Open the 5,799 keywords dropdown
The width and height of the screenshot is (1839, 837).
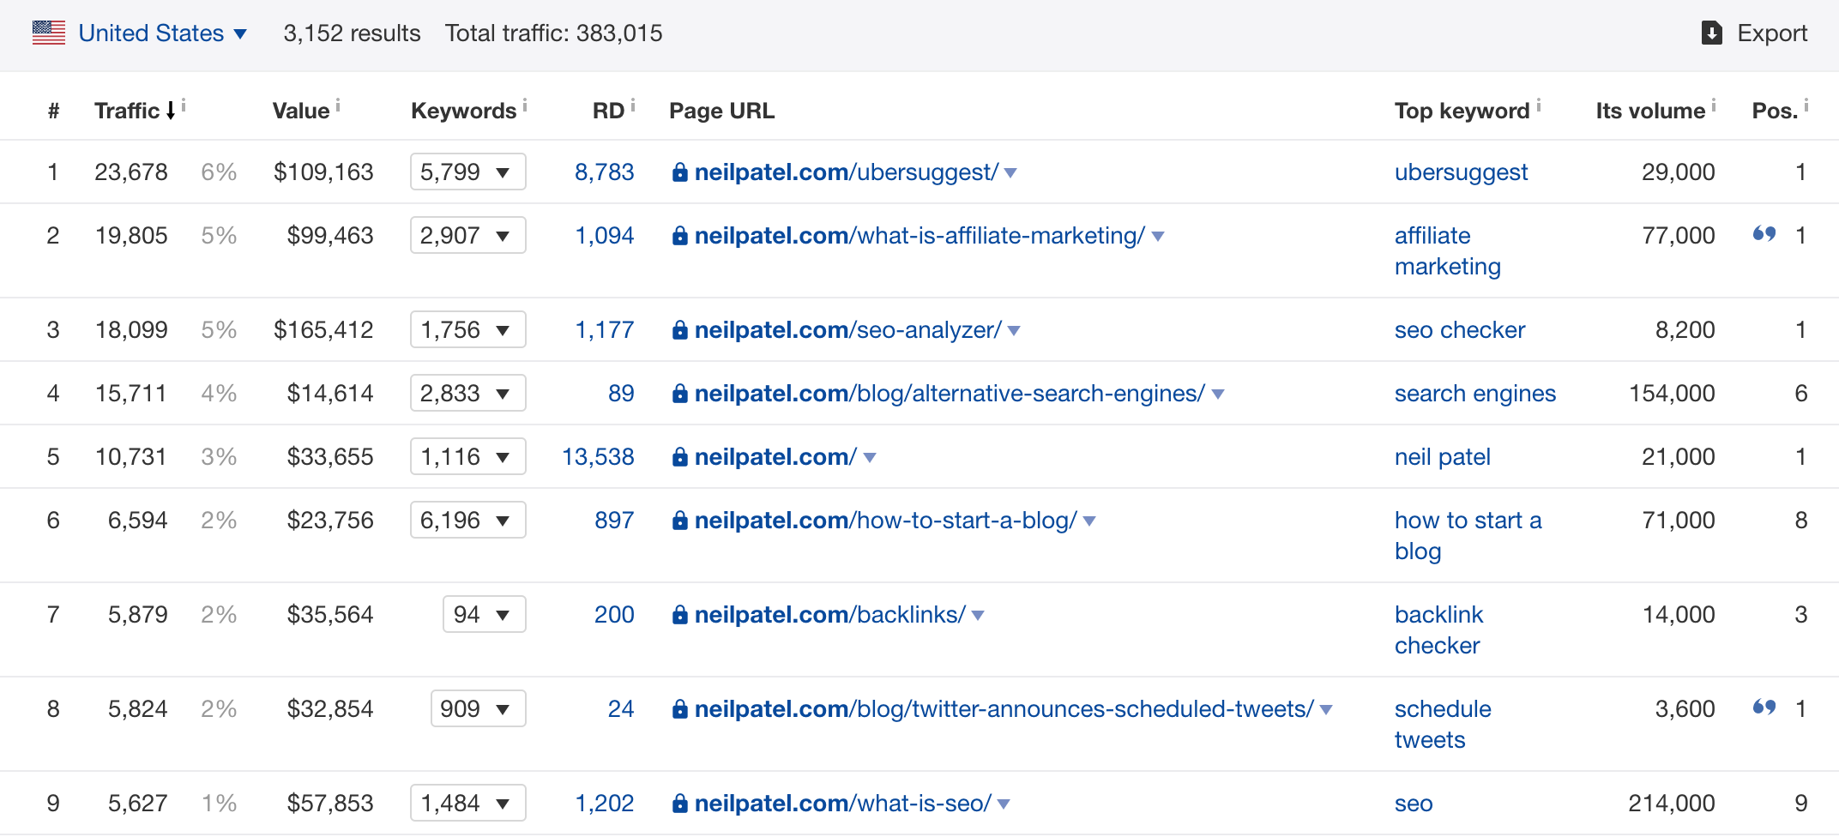(x=468, y=172)
